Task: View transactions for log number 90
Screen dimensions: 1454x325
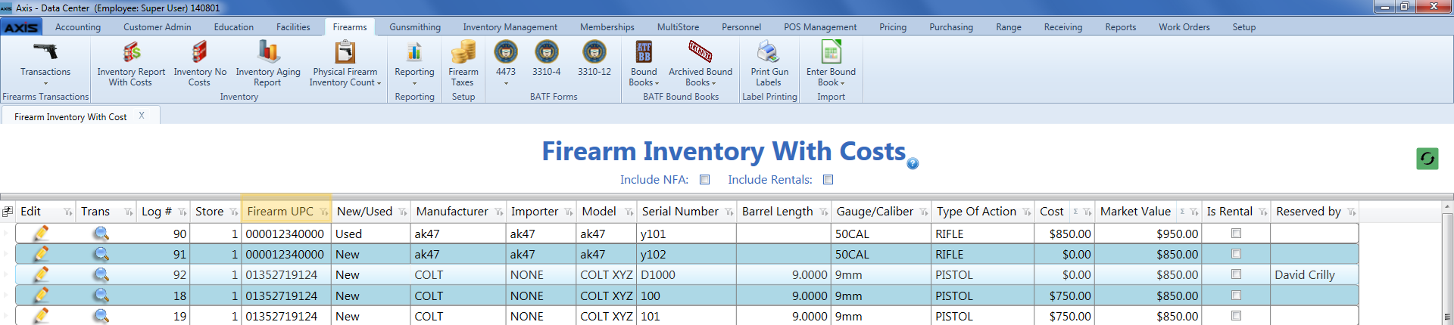Action: [101, 234]
